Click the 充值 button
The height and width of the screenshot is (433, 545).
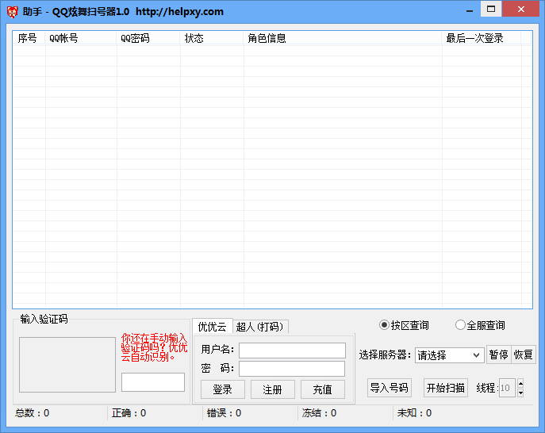click(x=323, y=389)
